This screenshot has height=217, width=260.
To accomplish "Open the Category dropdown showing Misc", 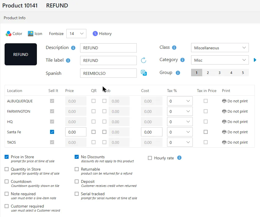I will pos(220,60).
